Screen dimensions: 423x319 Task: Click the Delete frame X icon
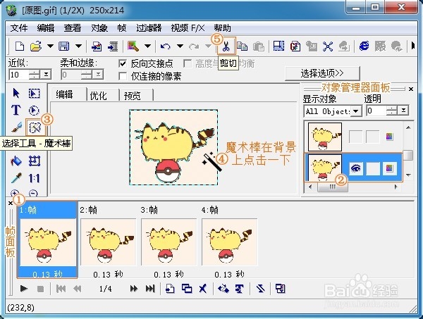click(202, 289)
